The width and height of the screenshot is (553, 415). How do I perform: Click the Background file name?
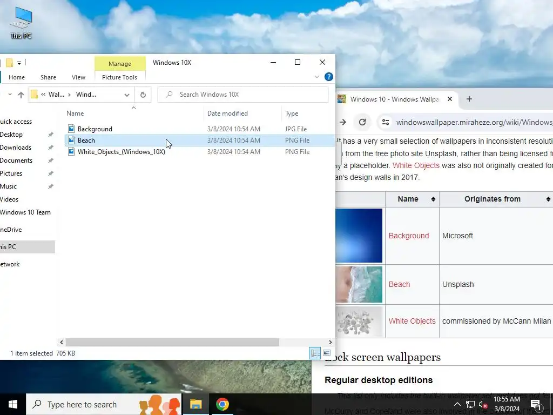point(95,129)
